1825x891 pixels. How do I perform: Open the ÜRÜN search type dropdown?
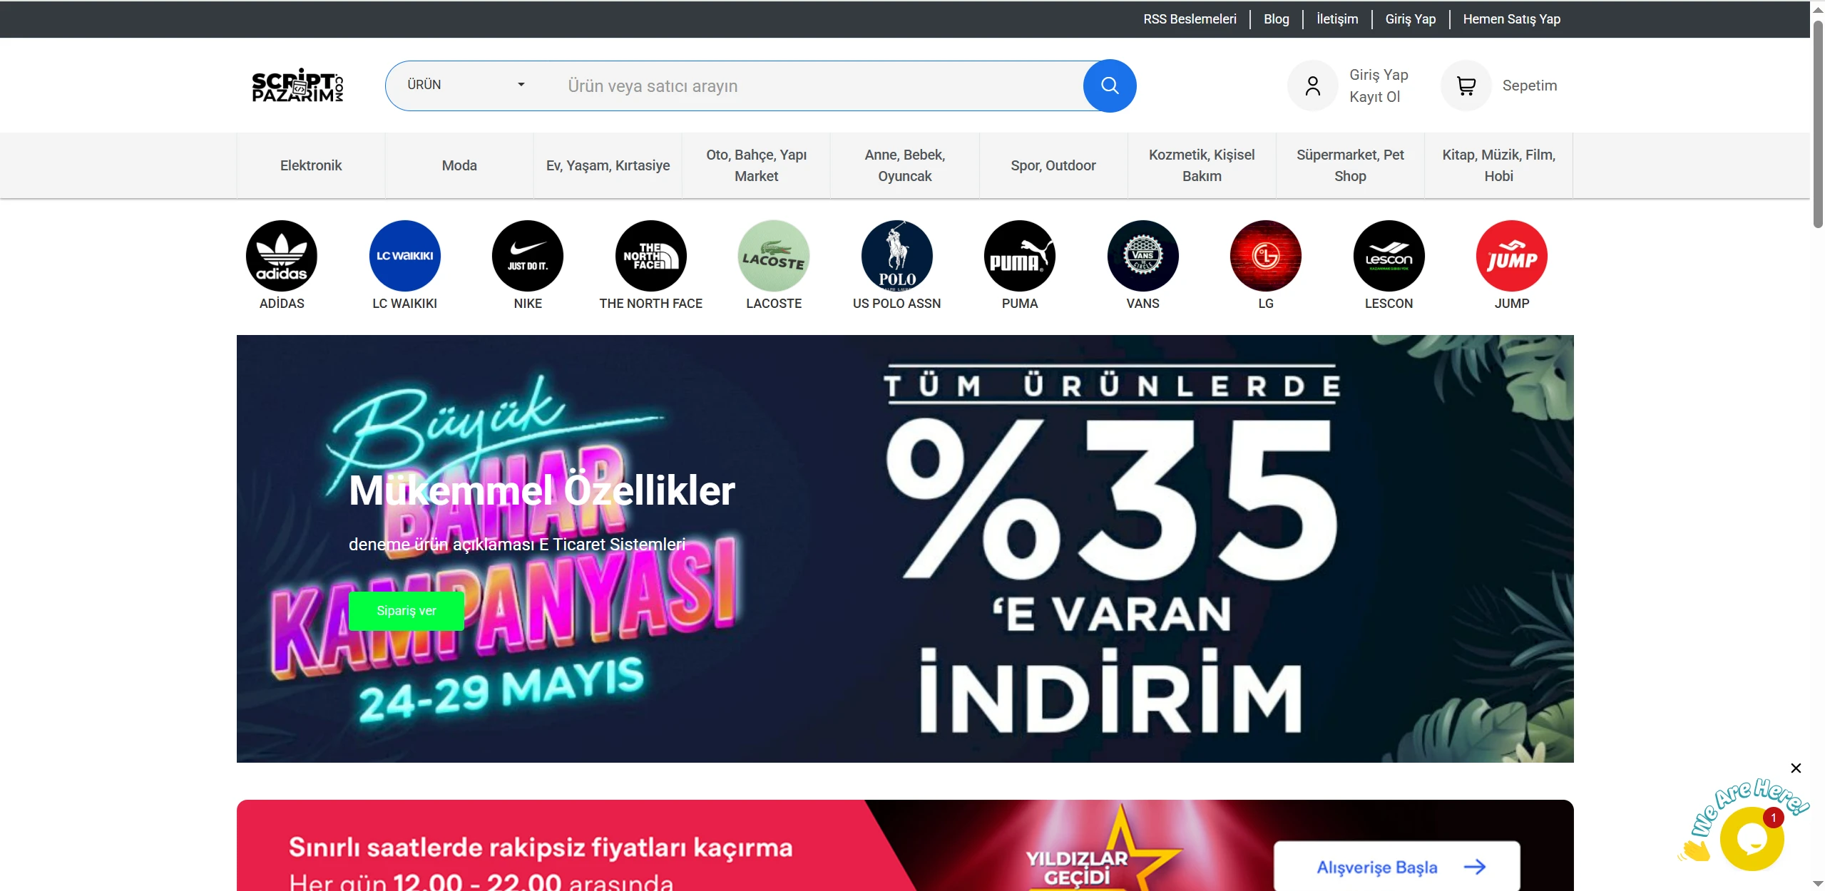click(x=466, y=85)
